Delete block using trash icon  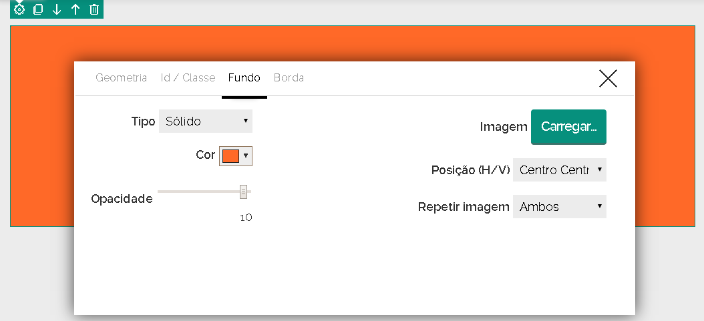94,9
